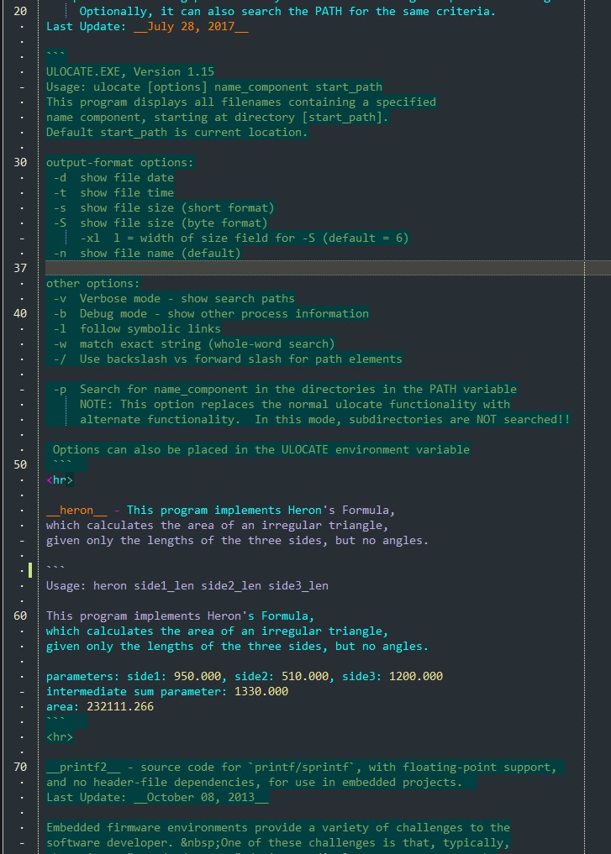Click '-p Search for name_component in the directories'
Image resolution: width=611 pixels, height=854 pixels.
285,390
